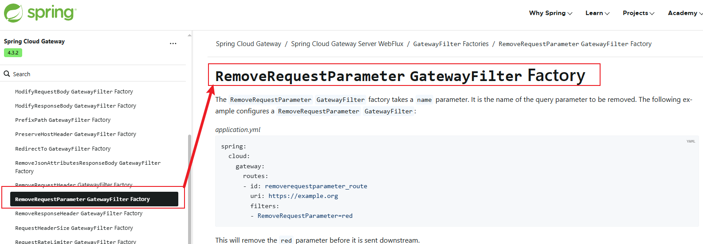Click the RemoveRequestParameter GatewayFilter Factory page heading
This screenshot has height=244, width=703.
(x=400, y=76)
